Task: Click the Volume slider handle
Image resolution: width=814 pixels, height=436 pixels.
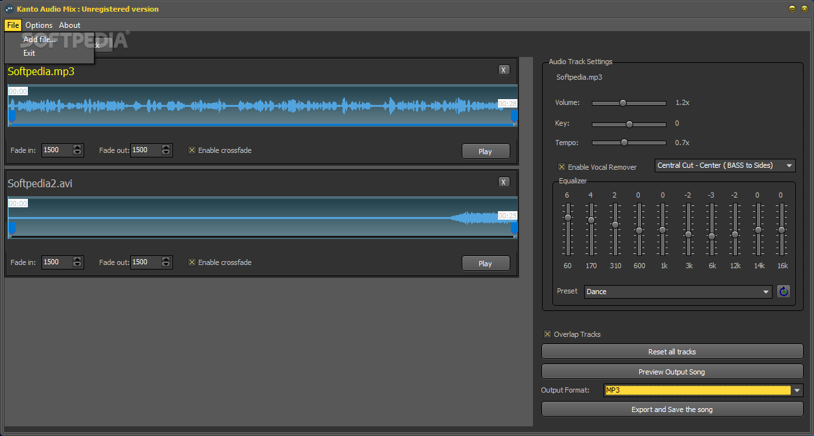Action: [x=623, y=102]
